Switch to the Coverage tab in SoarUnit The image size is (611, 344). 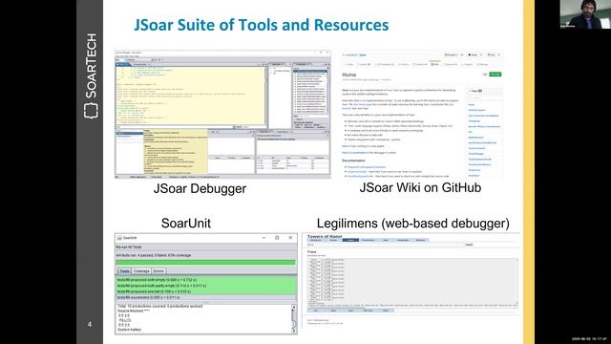141,271
